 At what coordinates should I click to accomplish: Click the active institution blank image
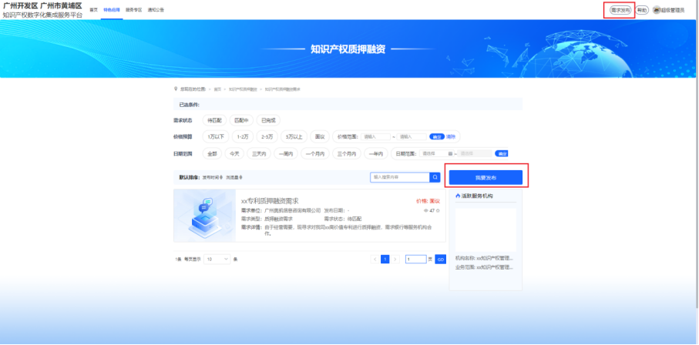click(486, 229)
